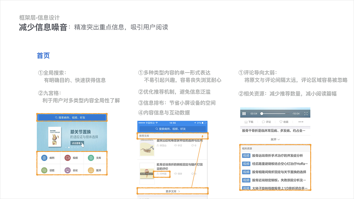The width and height of the screenshot is (354, 199).
Task: Pause playback with the pause button
Action: 244,113
